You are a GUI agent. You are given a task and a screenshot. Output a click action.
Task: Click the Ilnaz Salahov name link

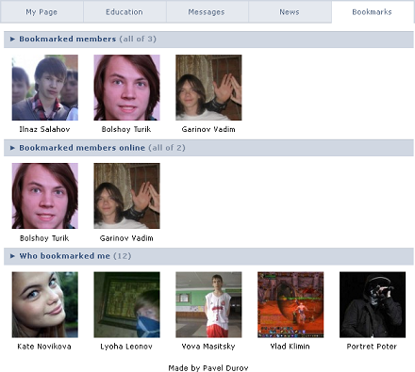[x=44, y=129]
